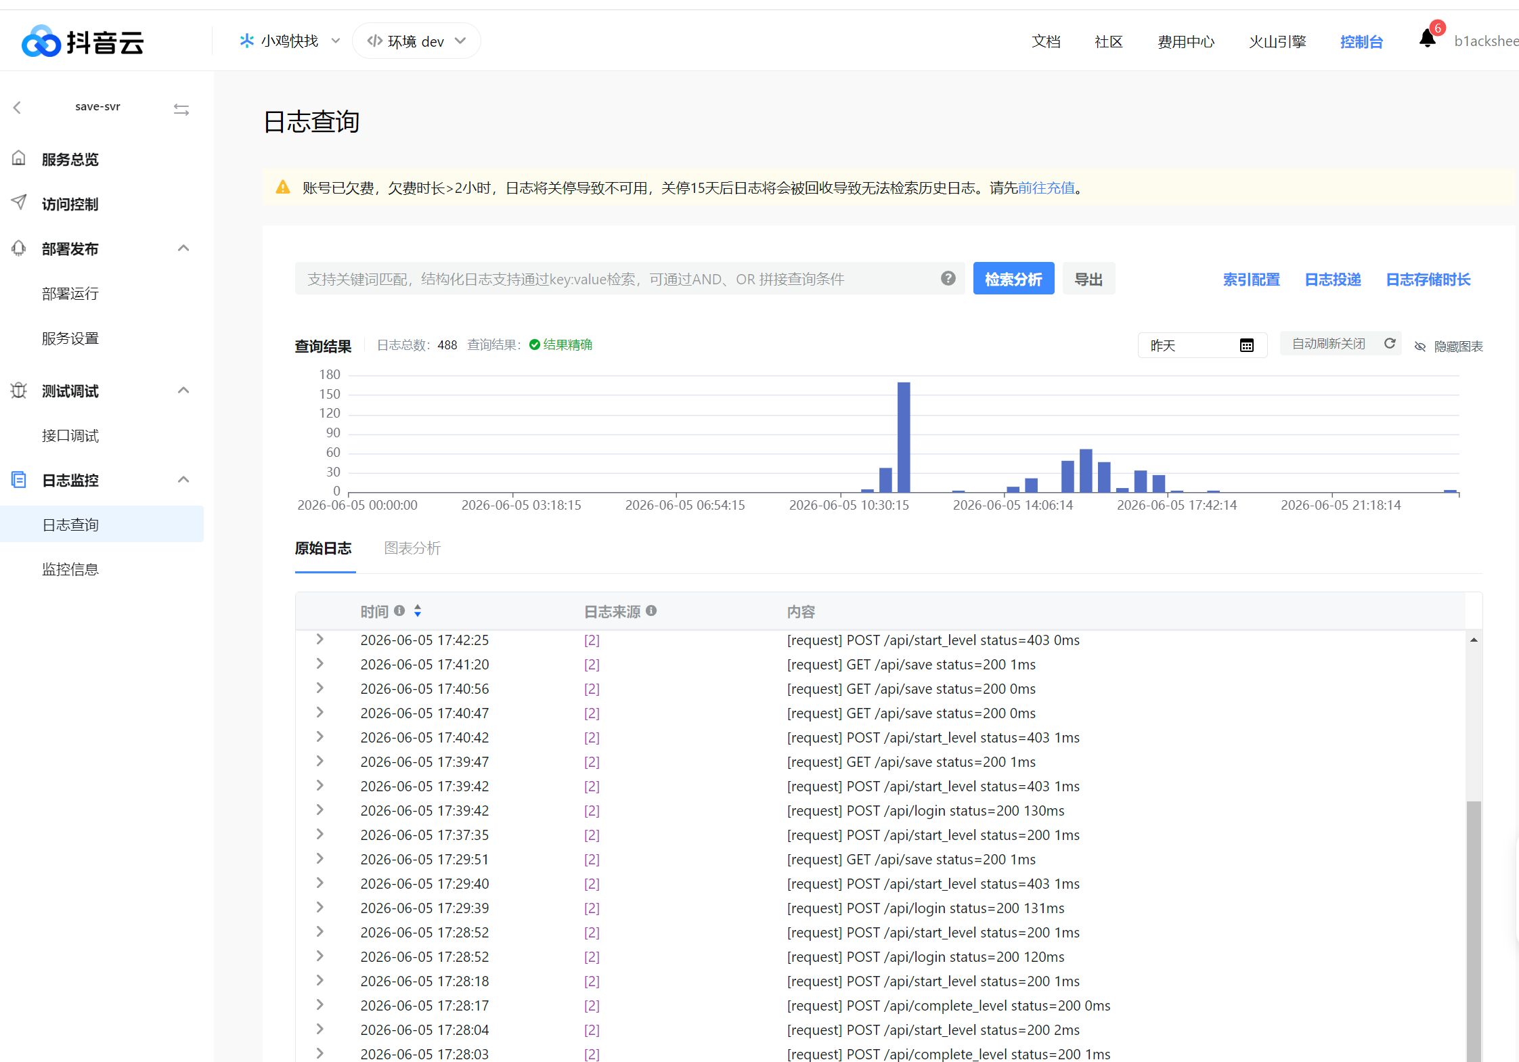
Task: Open 费用中心 in the top navigation
Action: point(1186,41)
